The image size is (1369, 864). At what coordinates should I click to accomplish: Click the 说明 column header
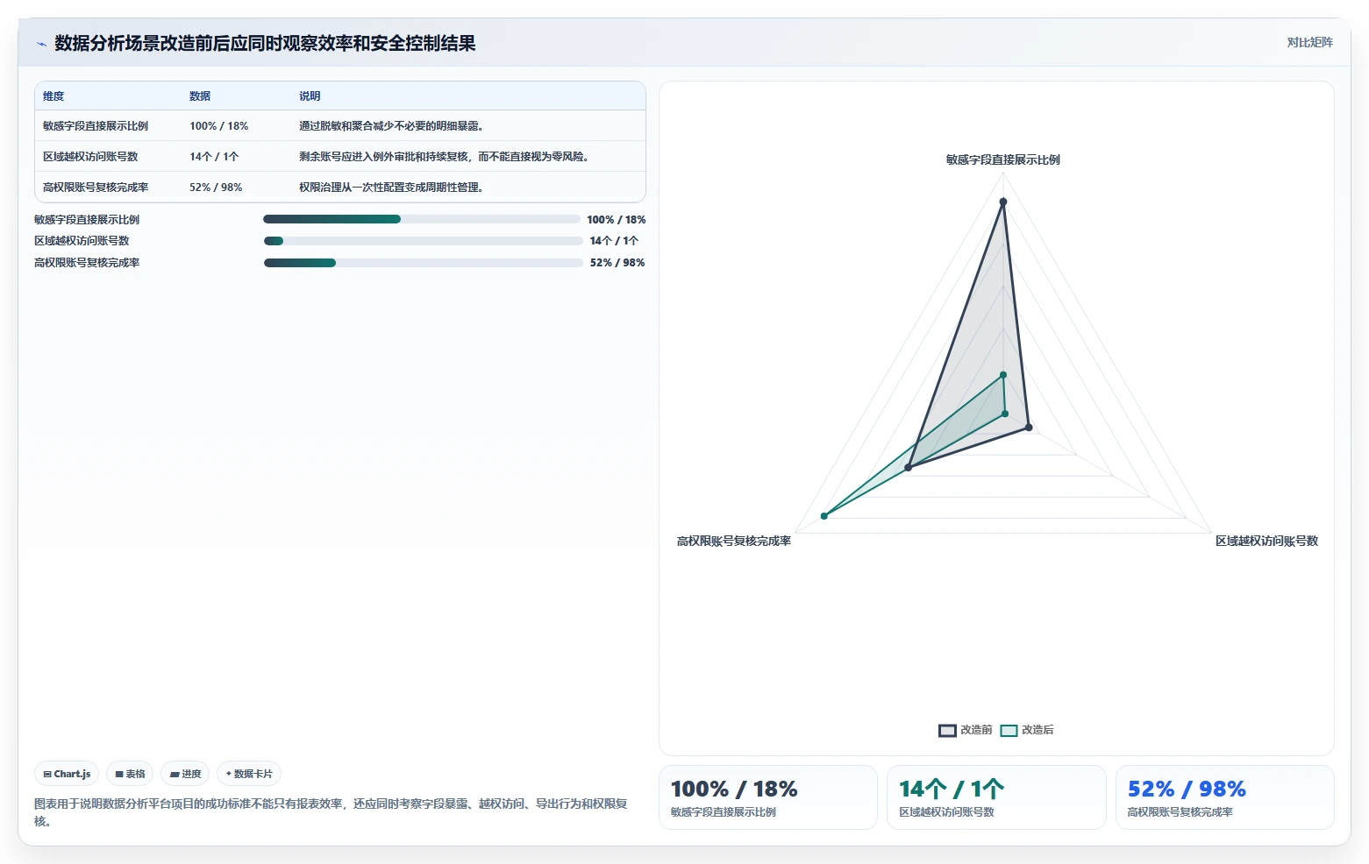click(x=310, y=96)
